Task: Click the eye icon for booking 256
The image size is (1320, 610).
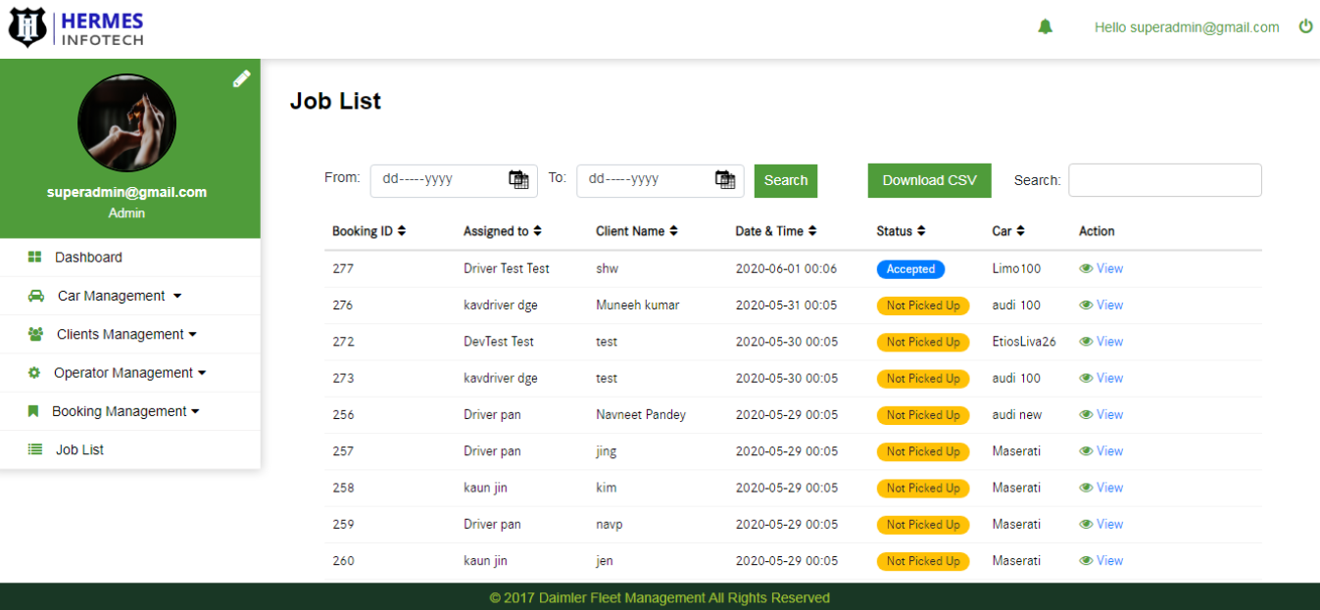Action: coord(1086,414)
